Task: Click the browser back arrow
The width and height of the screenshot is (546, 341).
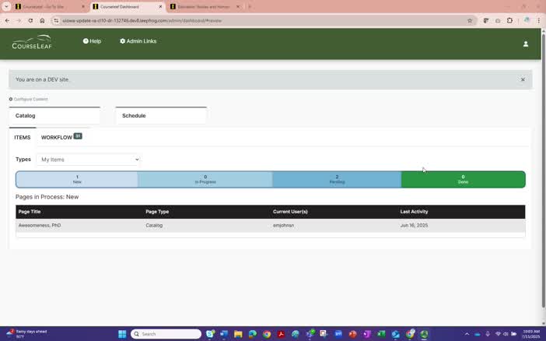Action: pyautogui.click(x=7, y=20)
